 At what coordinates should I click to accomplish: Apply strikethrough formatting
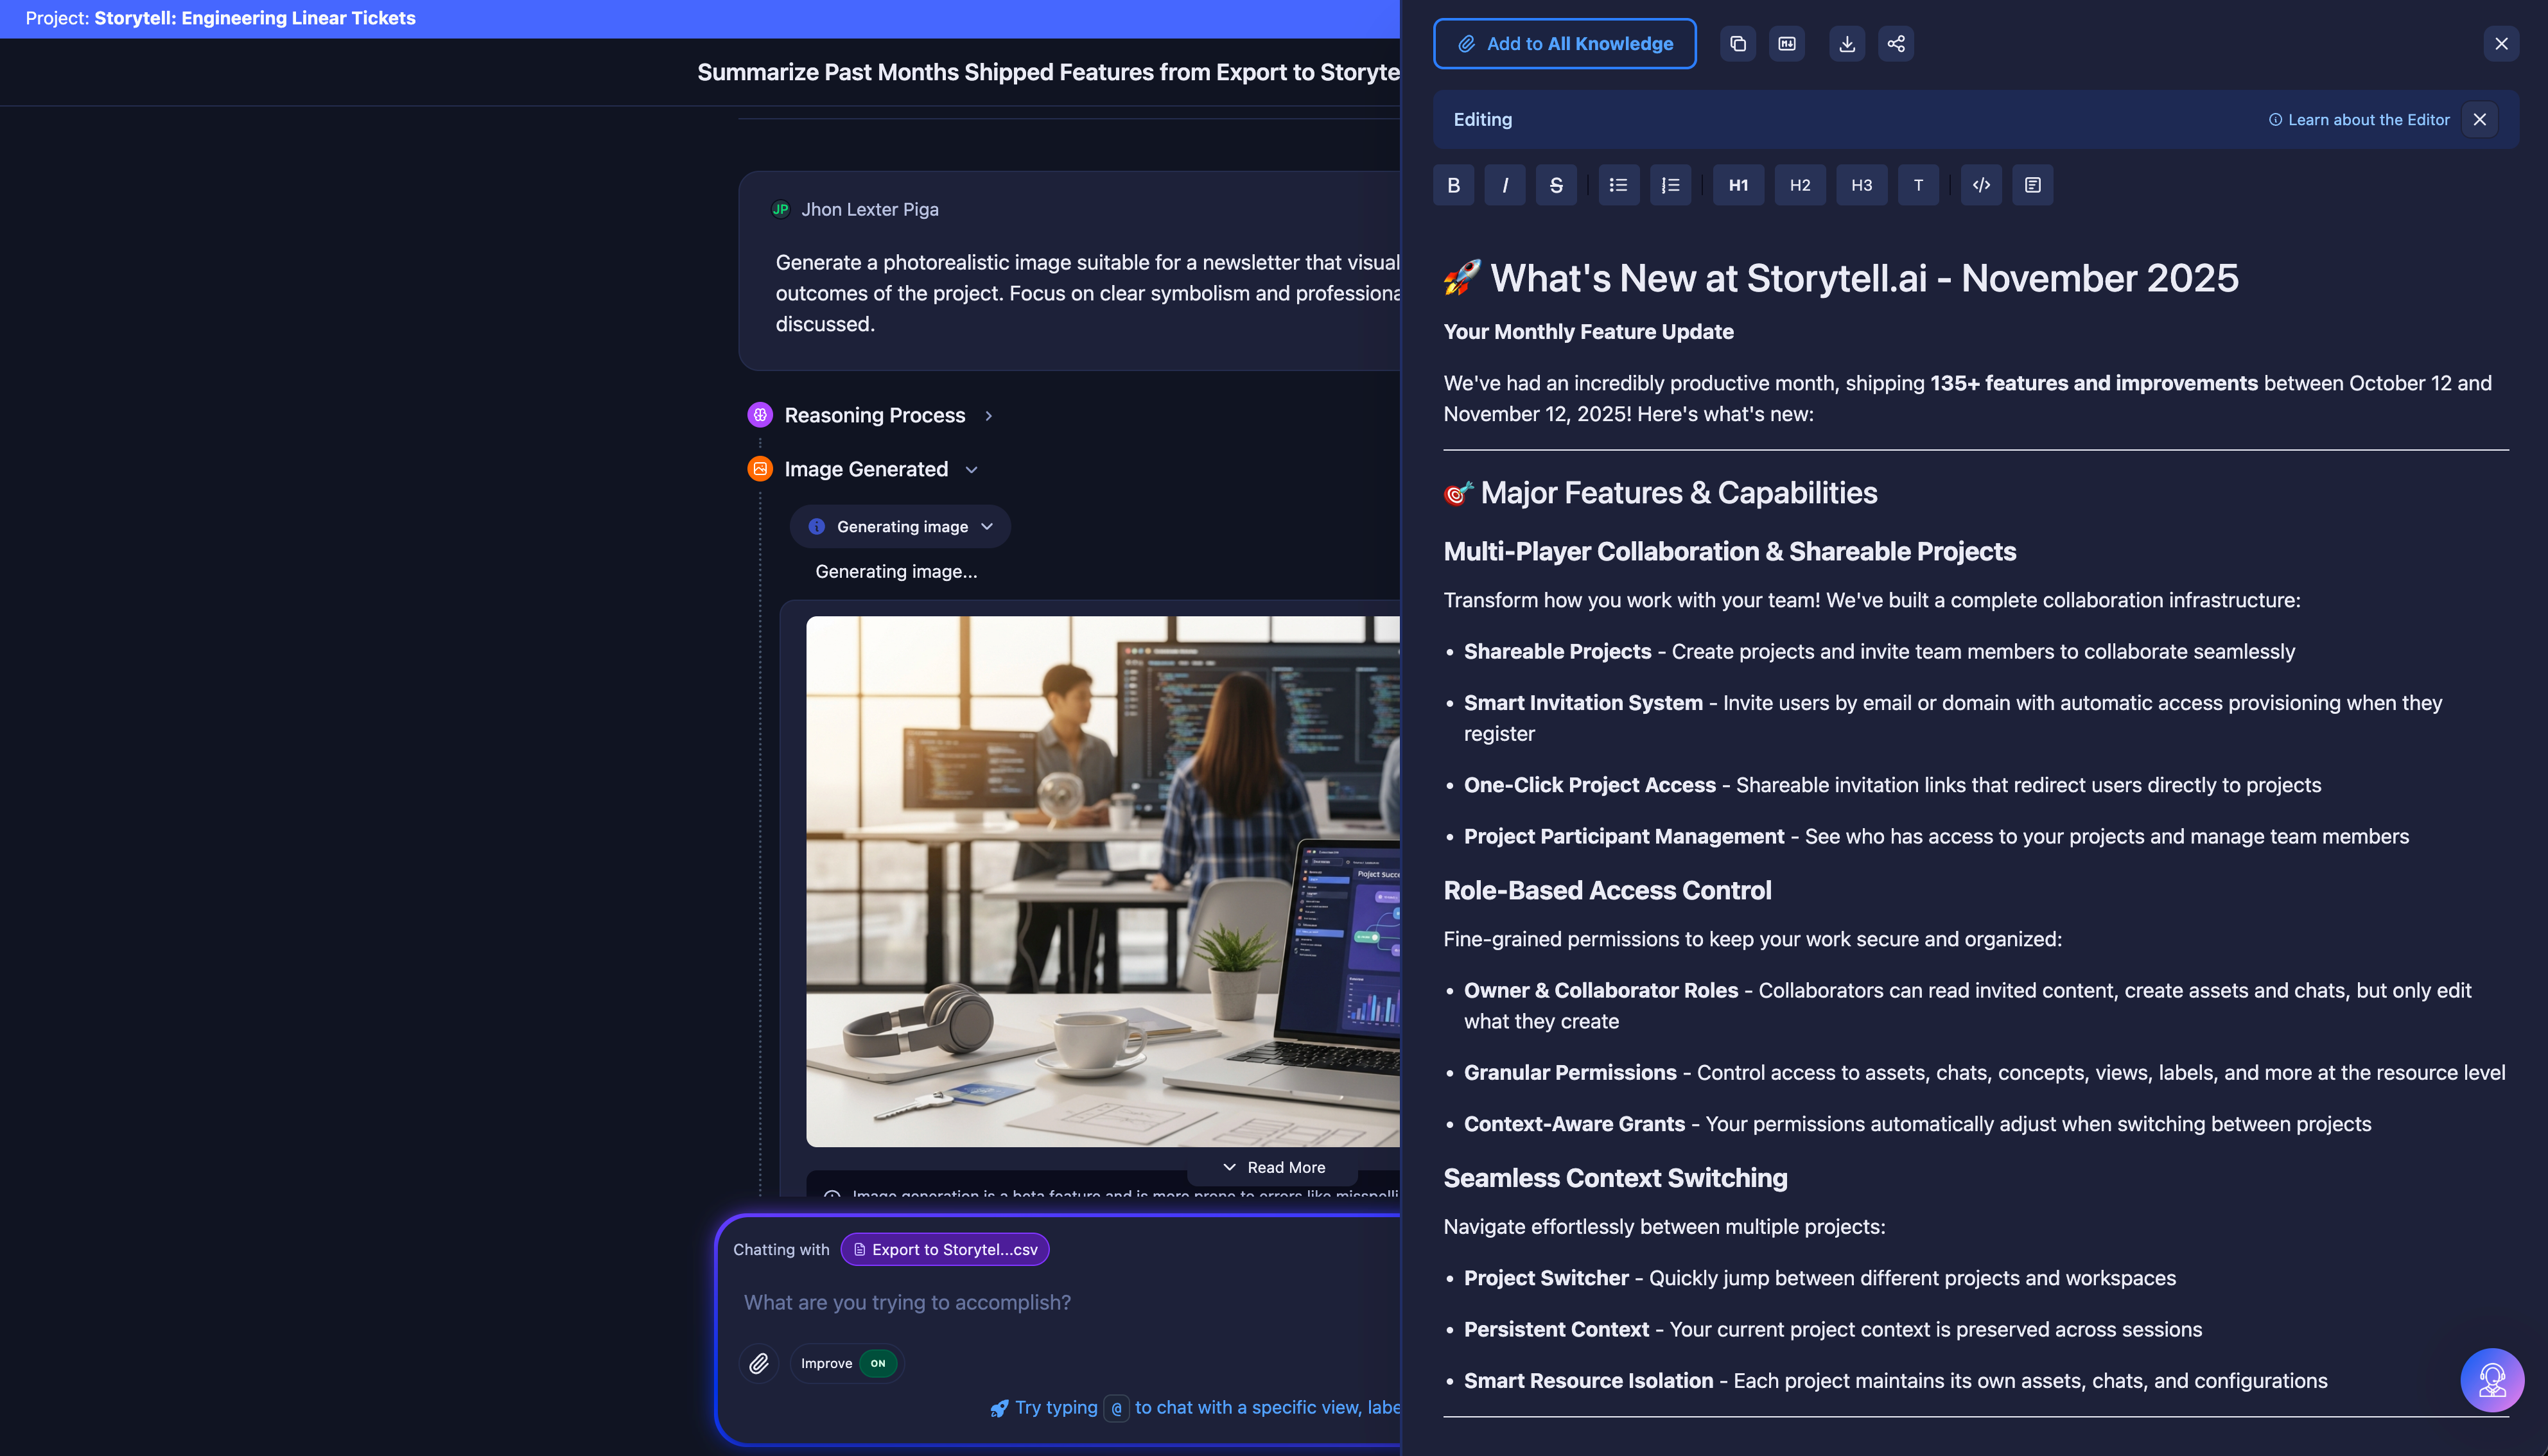coord(1556,185)
